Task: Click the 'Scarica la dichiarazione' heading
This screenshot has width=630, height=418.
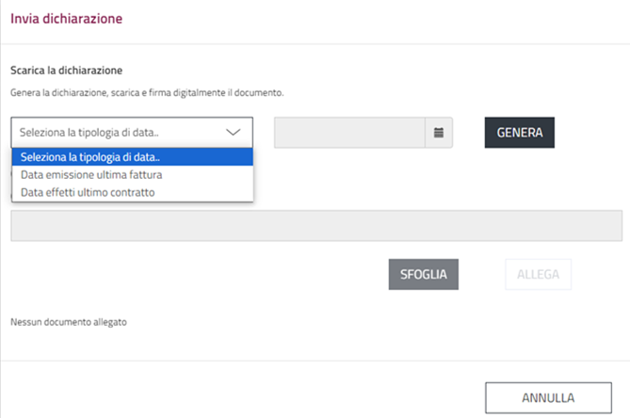Action: (x=68, y=71)
